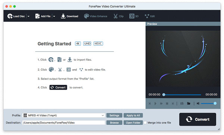Click the Settings button

[114, 116]
